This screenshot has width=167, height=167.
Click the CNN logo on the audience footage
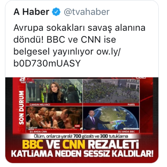coord(77,126)
